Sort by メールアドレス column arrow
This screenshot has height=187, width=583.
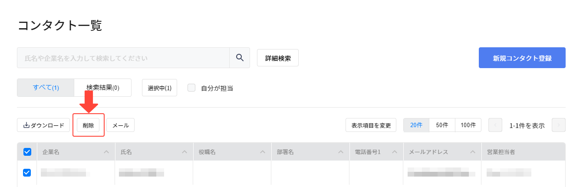click(x=473, y=152)
